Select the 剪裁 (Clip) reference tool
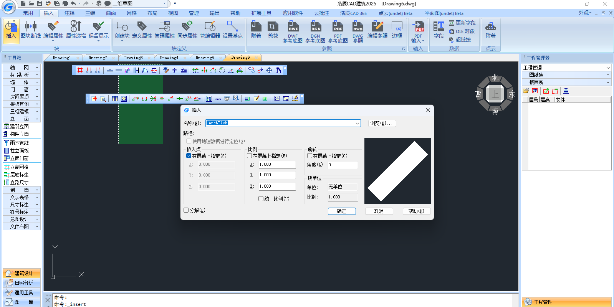 pos(273,30)
